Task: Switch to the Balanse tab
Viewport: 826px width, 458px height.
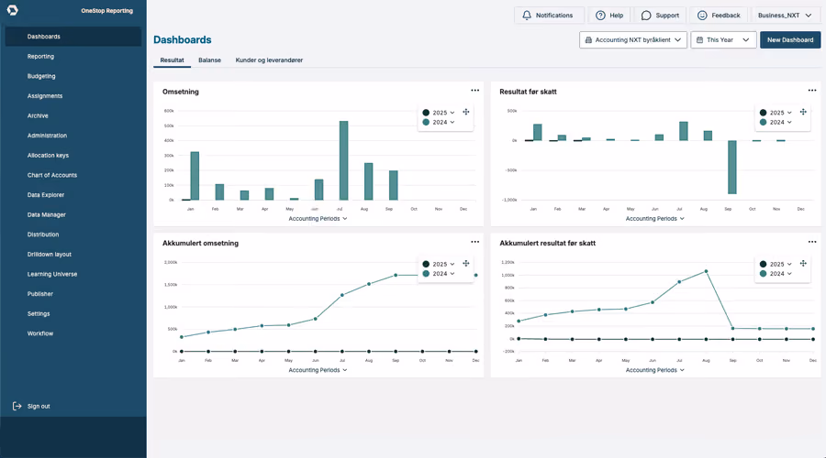Action: click(x=209, y=60)
